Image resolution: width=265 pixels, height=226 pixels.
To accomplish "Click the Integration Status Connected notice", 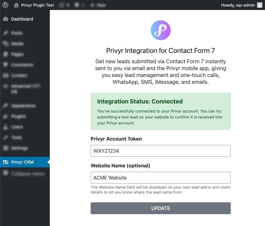I will pos(161,112).
